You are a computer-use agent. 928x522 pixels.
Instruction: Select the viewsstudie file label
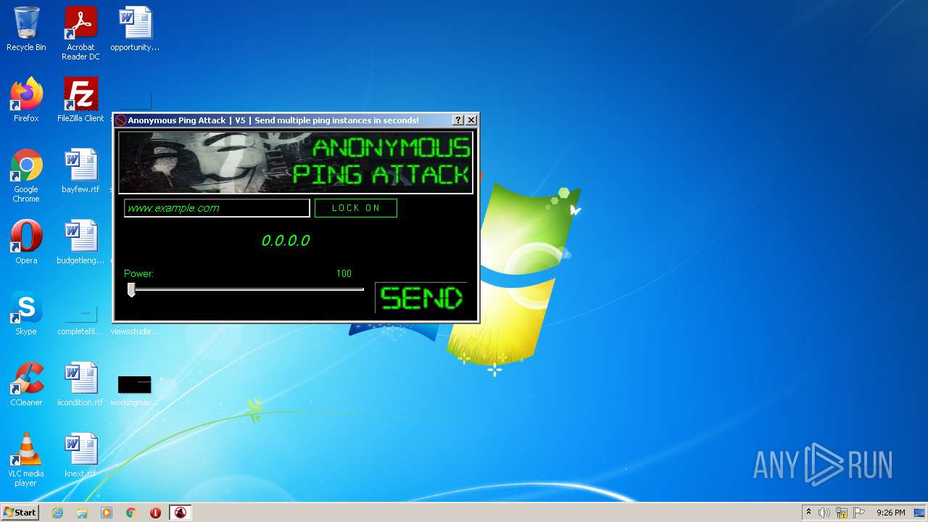click(135, 331)
